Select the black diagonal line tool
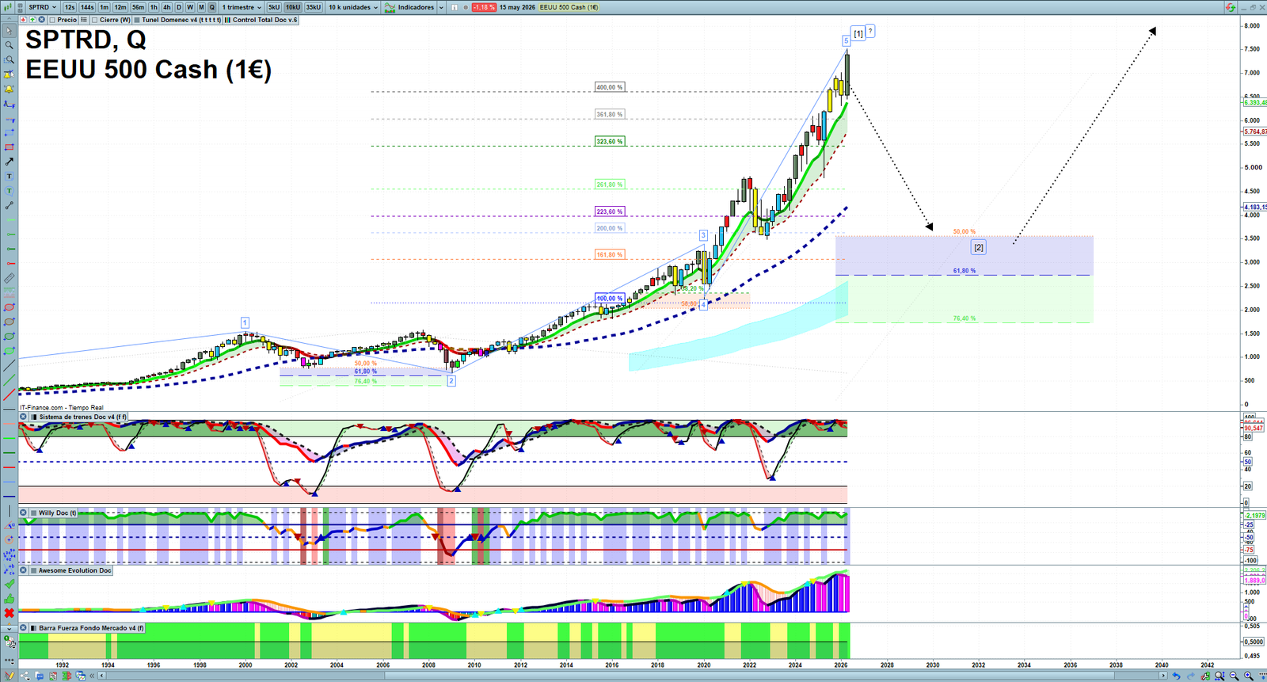 point(9,365)
